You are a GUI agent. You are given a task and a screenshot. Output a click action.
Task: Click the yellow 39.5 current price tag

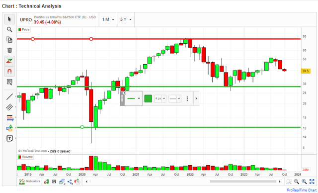point(306,71)
